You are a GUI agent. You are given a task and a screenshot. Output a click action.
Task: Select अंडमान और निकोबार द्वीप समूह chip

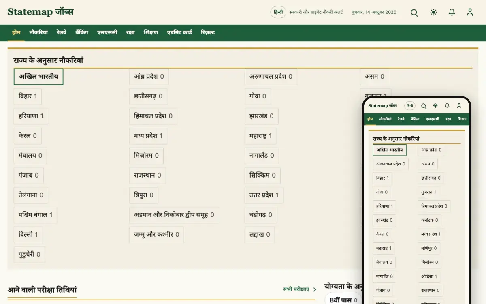point(174,216)
